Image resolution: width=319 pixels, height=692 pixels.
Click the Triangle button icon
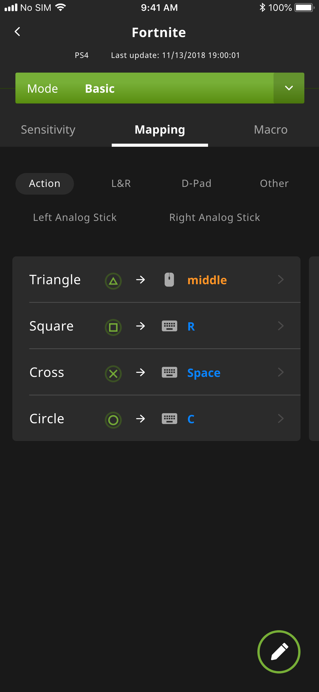tap(113, 280)
